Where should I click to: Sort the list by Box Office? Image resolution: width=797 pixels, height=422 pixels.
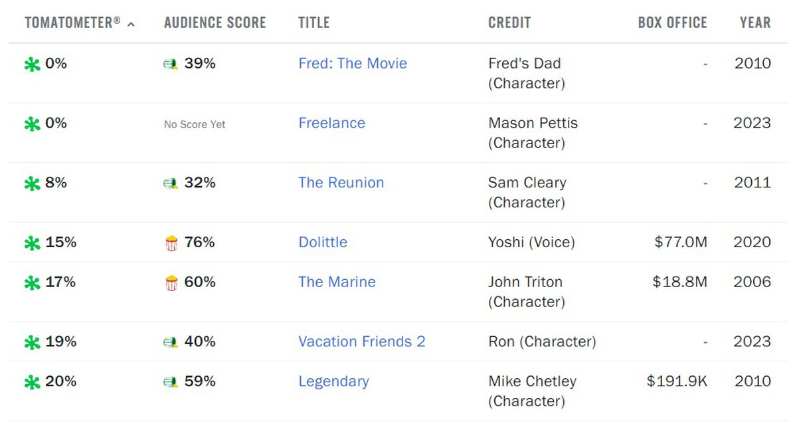672,23
